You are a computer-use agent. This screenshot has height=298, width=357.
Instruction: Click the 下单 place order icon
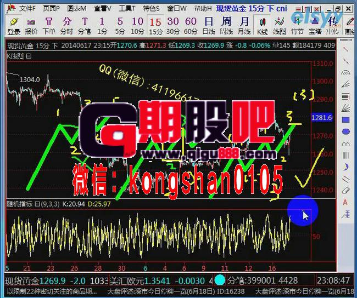(49, 26)
